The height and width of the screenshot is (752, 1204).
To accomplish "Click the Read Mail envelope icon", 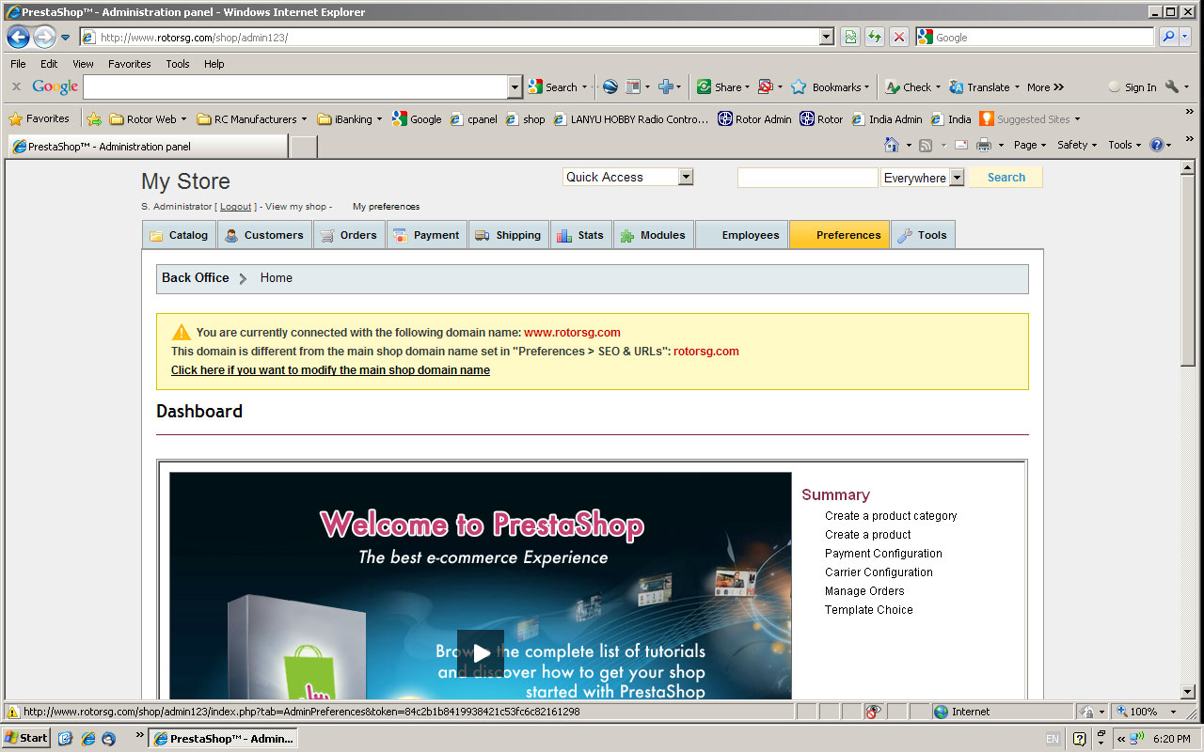I will [960, 145].
